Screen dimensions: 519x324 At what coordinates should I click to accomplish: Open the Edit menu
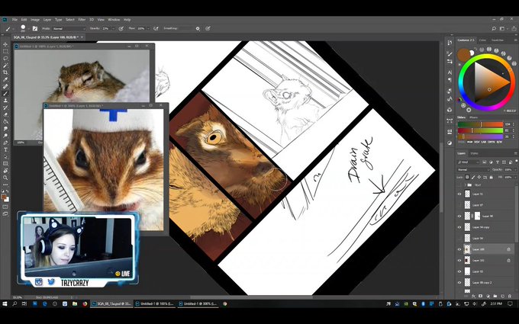[x=24, y=20]
